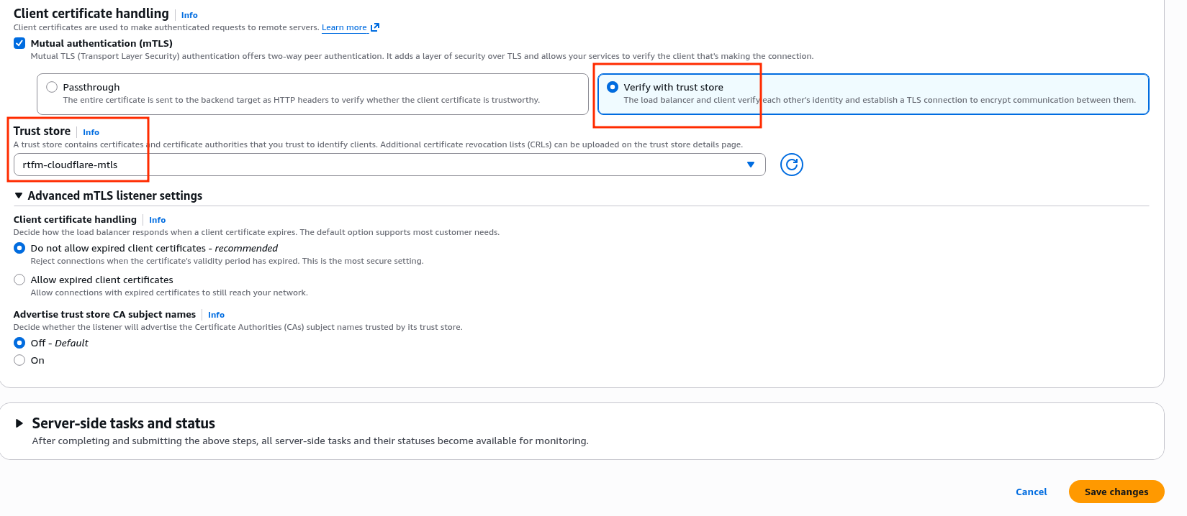Open Info for Advertise trust store CA names
The width and height of the screenshot is (1187, 516).
(216, 315)
